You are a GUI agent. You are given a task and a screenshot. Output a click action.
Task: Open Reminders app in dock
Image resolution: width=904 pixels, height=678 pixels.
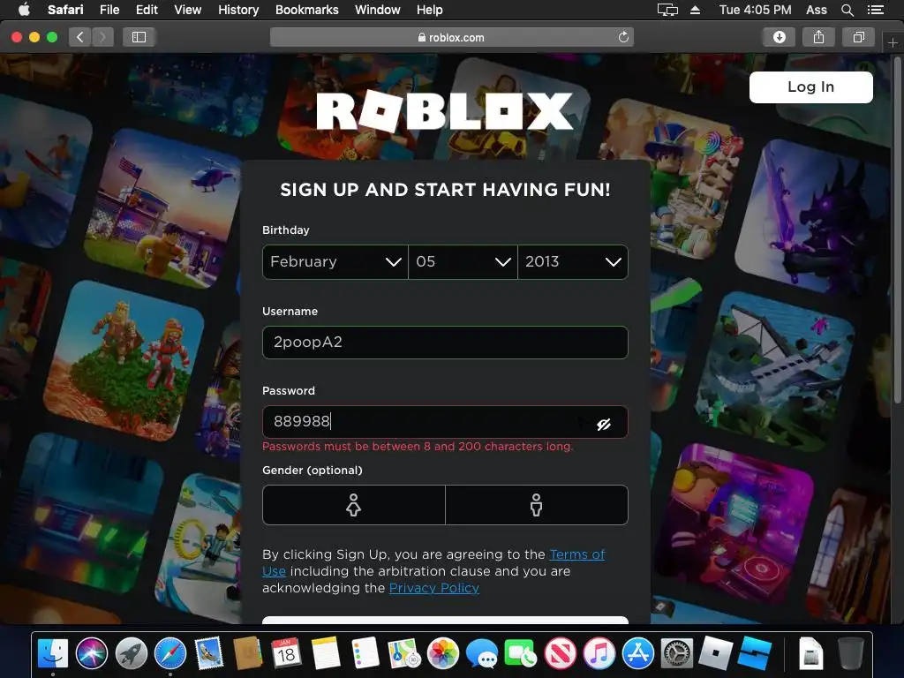(365, 654)
